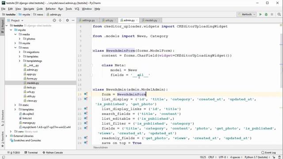283x159 pixels.
Task: Switch to the models.py editor tab
Action: [151, 20]
